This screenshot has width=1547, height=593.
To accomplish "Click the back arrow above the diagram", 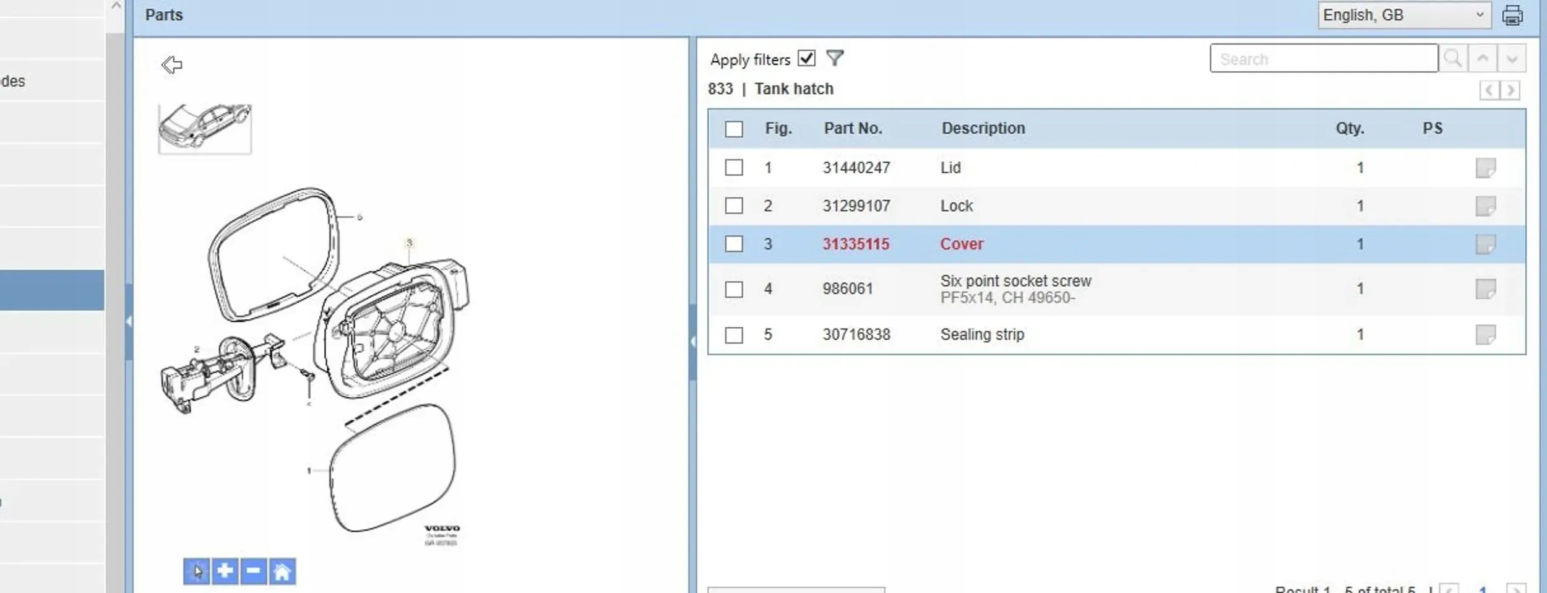I will [x=171, y=64].
